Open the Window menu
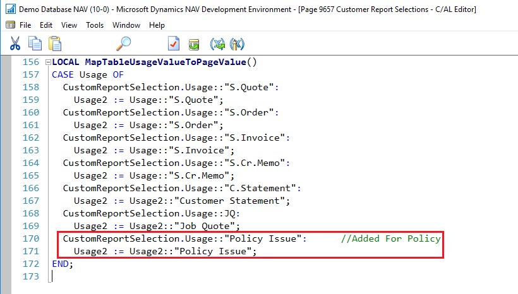Viewport: 518px width, 294px height. 126,25
